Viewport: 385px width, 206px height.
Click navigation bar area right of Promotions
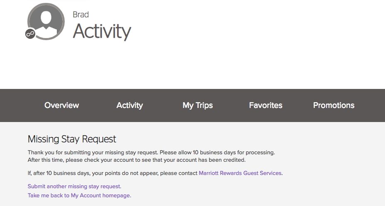tap(371, 105)
